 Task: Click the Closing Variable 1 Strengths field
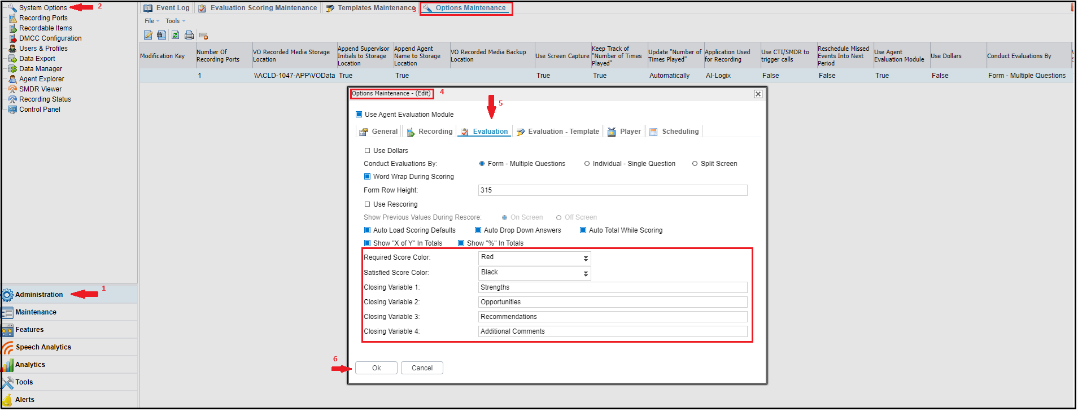point(613,287)
